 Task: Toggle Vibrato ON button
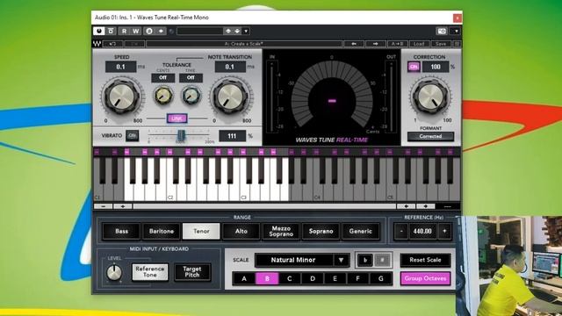coord(133,135)
